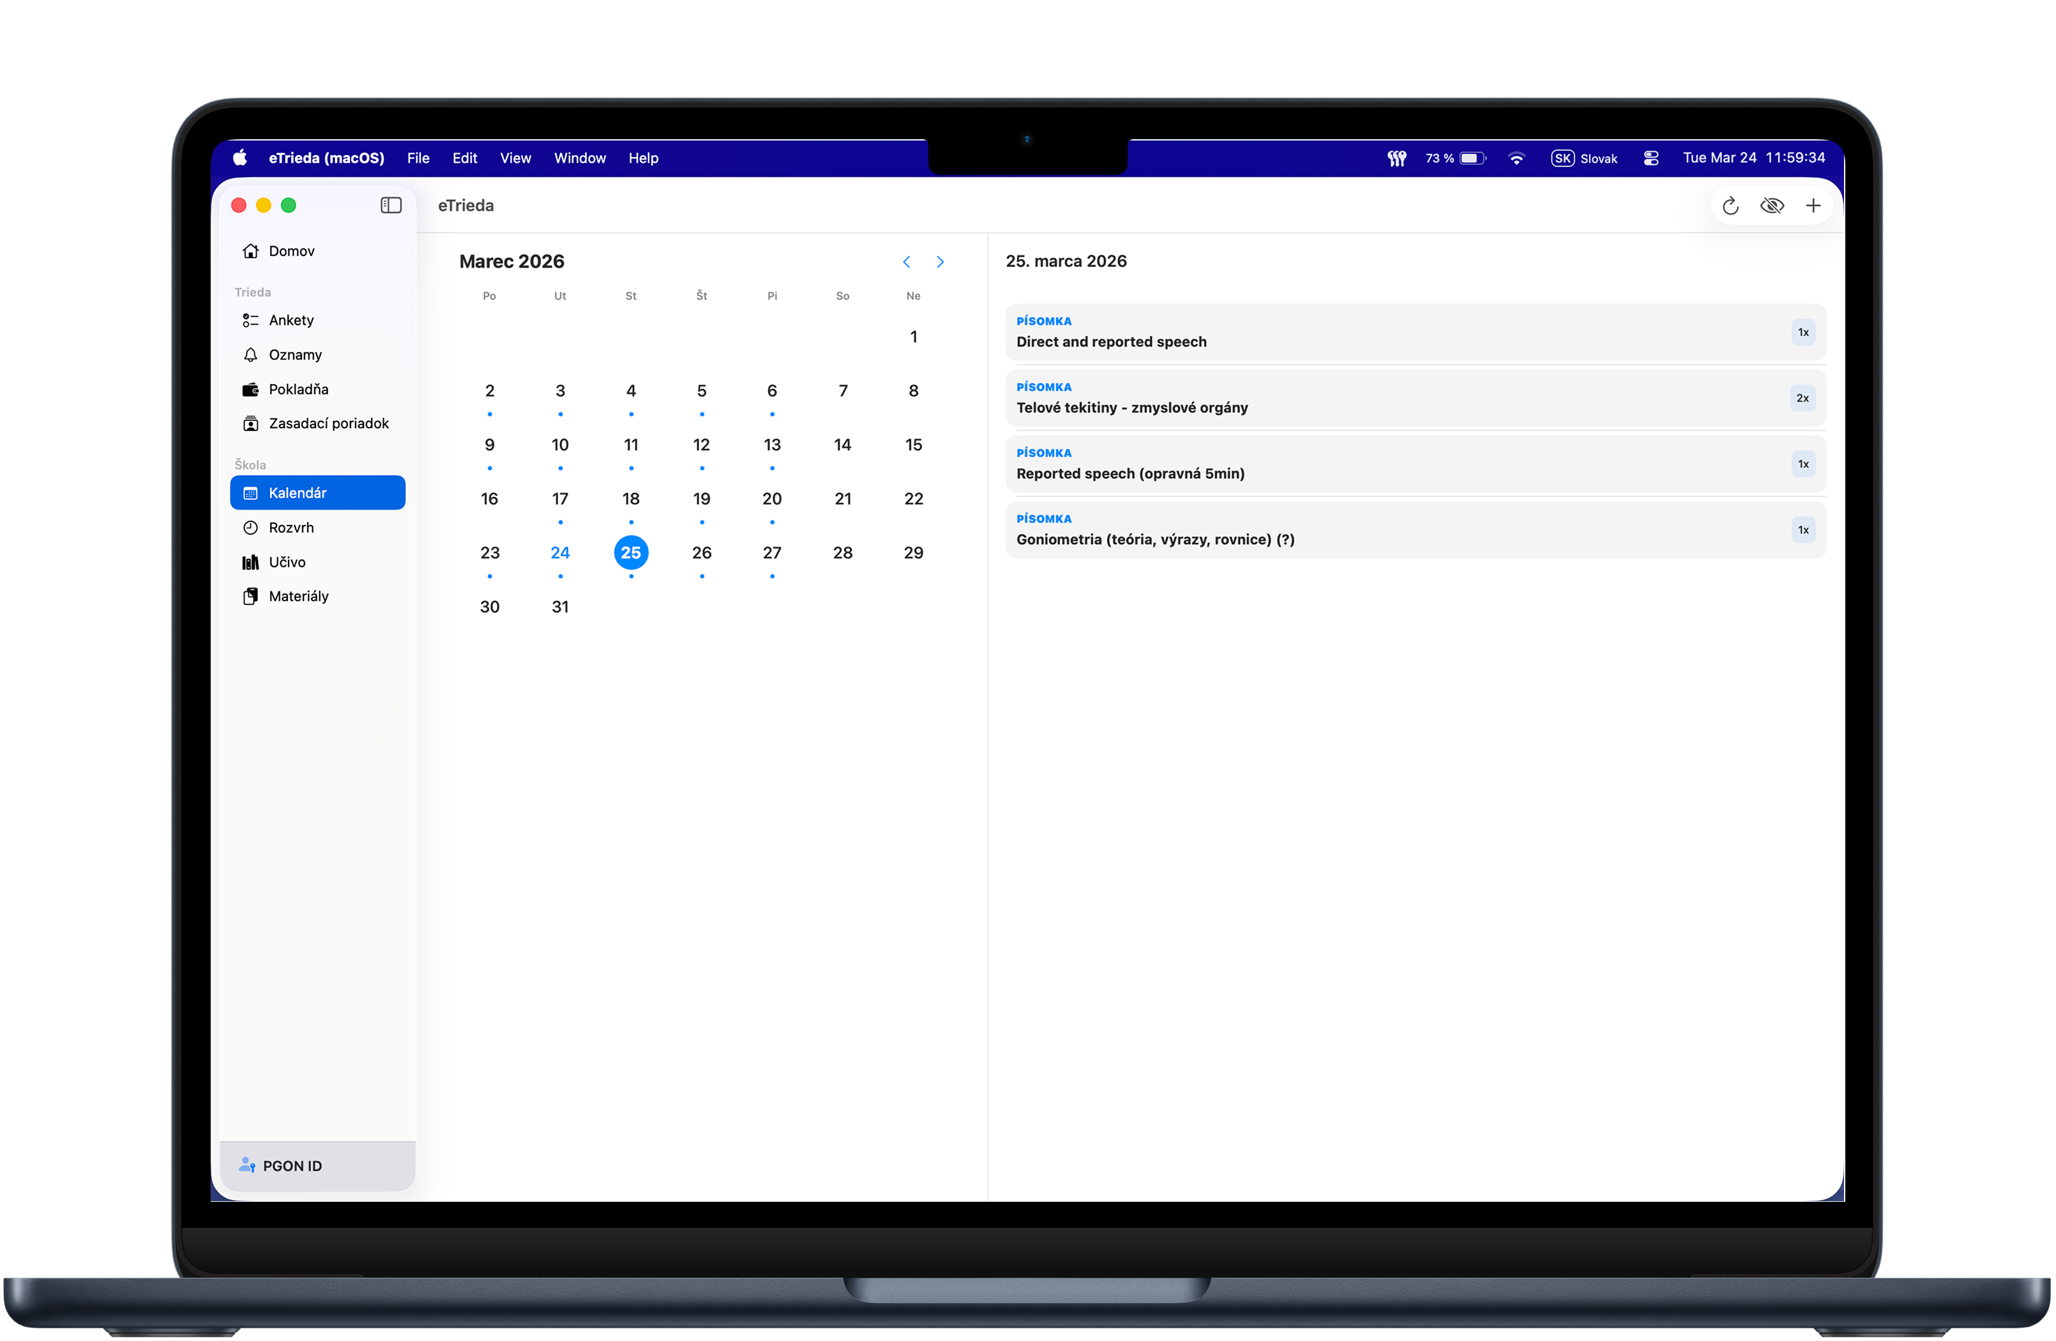Select March 13 in the calendar
The width and height of the screenshot is (2056, 1341).
773,445
